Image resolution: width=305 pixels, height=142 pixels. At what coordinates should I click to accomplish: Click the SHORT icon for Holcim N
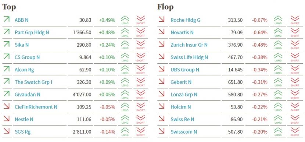click(x=295, y=107)
